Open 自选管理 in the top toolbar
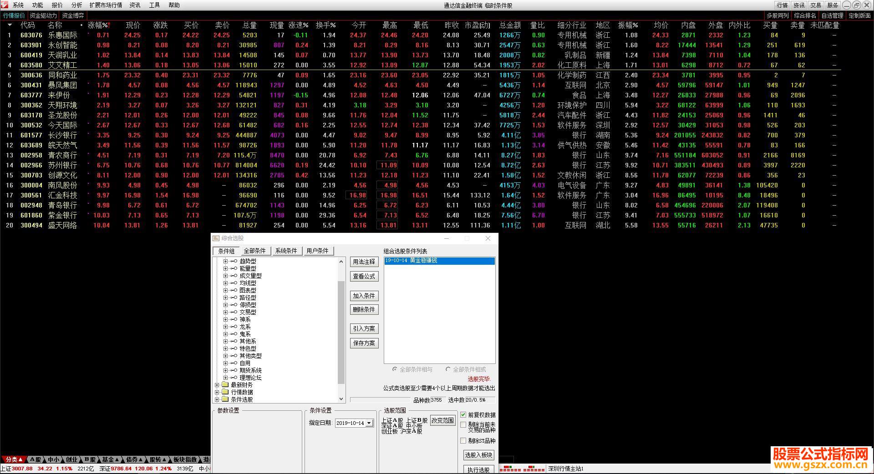The image size is (874, 474). click(x=833, y=15)
